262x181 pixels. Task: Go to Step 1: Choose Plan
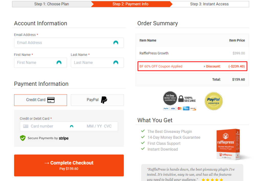point(52,4)
